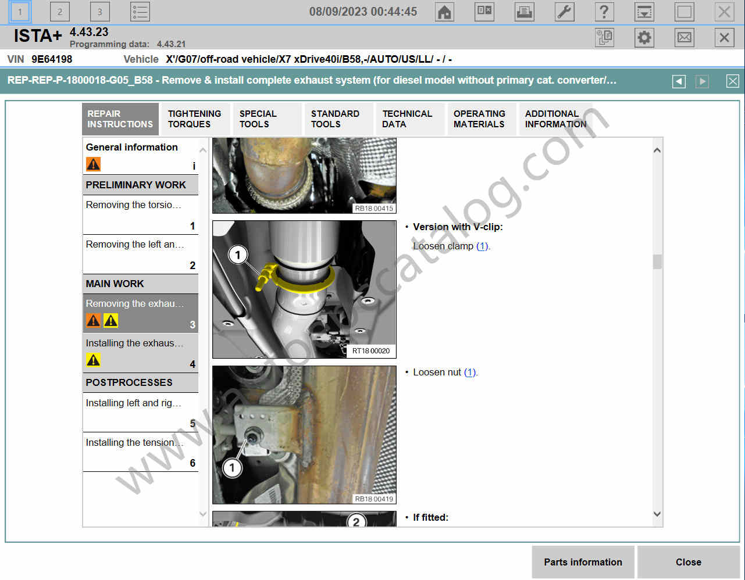Click the content scrollbar thumb
Screen dimensions: 745x580
pos(657,262)
